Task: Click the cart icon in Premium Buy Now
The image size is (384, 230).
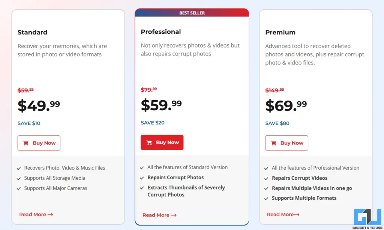Action: (x=274, y=143)
